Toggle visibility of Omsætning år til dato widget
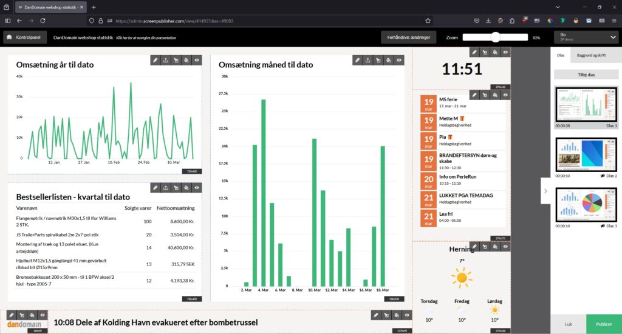Viewport: 622px width, 334px height. coord(197,60)
